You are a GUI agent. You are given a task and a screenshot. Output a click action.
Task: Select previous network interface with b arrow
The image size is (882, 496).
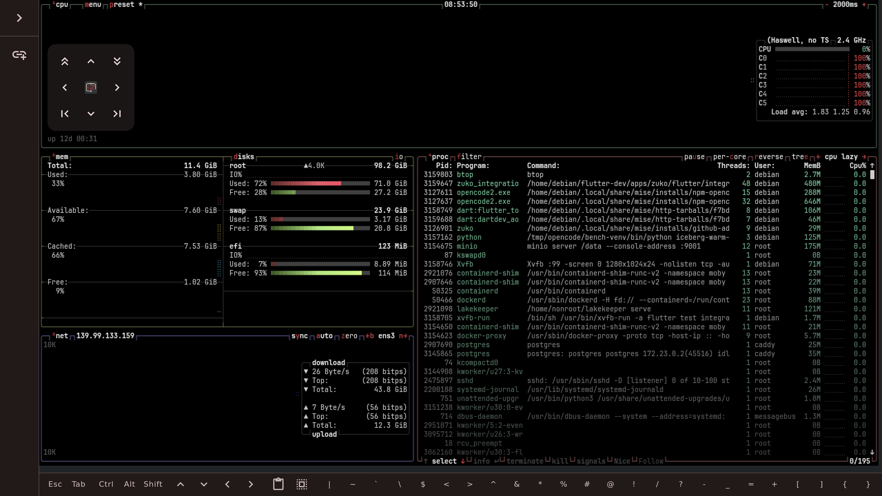coord(370,336)
